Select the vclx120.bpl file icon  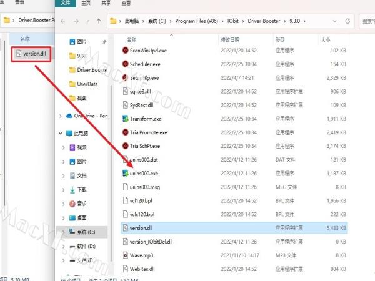tap(126, 214)
